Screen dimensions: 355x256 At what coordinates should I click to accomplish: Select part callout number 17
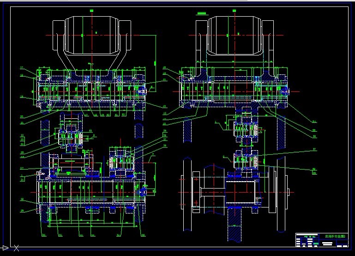click(22, 67)
